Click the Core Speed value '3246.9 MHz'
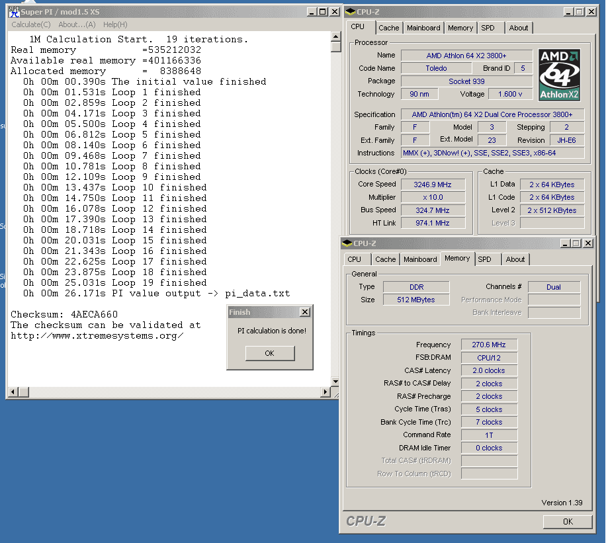The image size is (606, 543). pos(433,185)
